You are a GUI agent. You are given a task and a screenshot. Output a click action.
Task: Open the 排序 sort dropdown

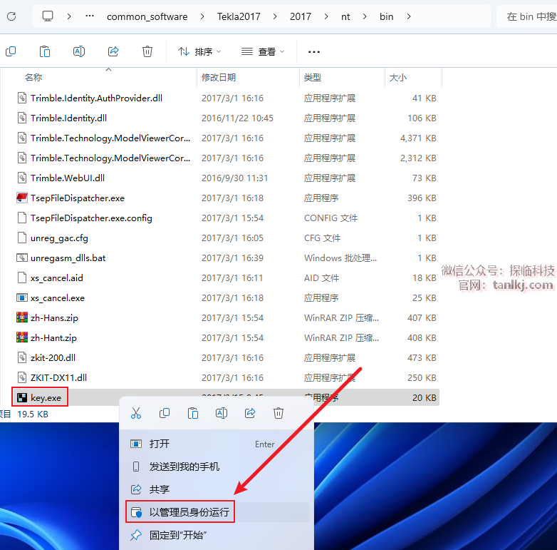tap(199, 51)
